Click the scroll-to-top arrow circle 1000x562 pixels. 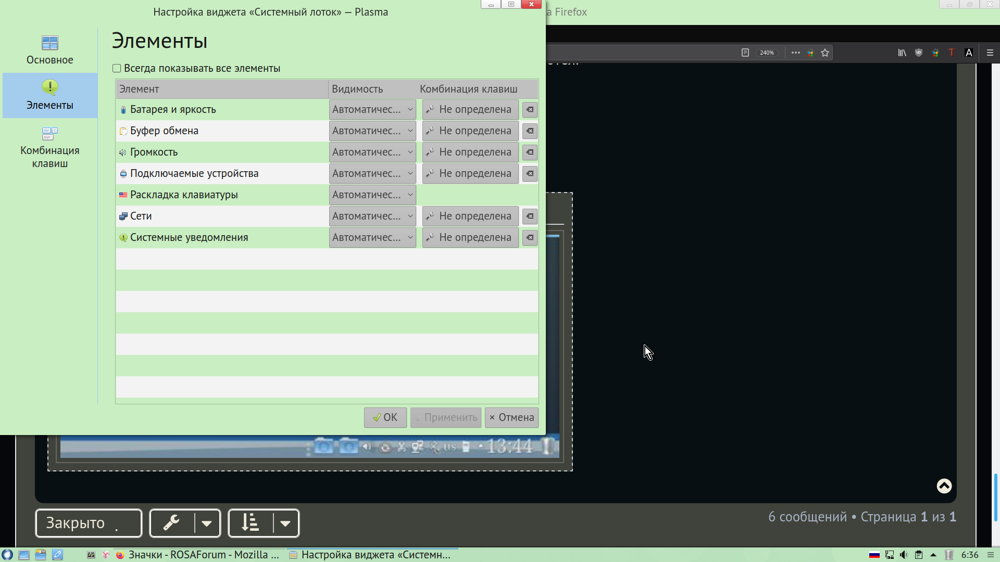click(x=944, y=486)
